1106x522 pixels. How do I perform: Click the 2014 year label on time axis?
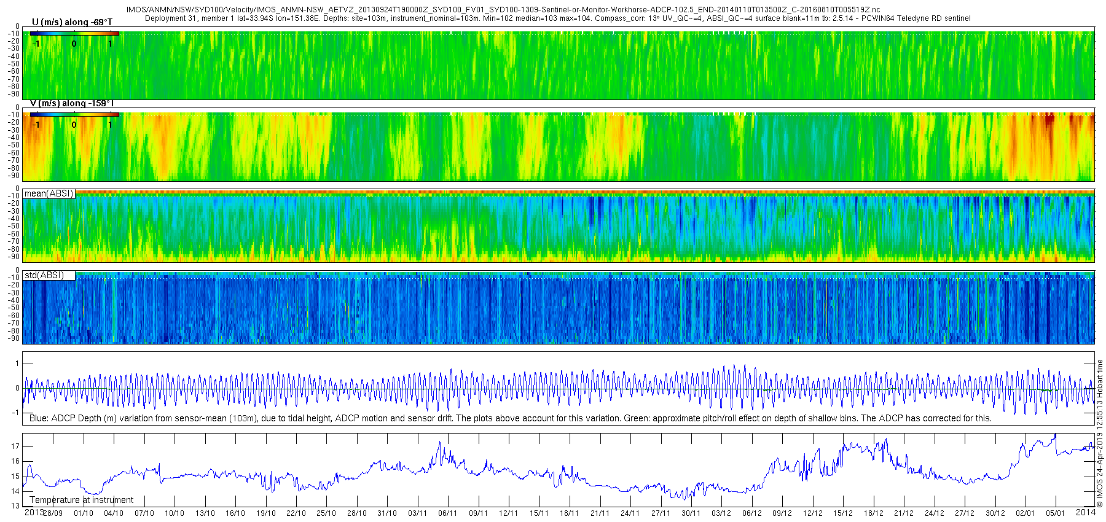coord(1086,512)
